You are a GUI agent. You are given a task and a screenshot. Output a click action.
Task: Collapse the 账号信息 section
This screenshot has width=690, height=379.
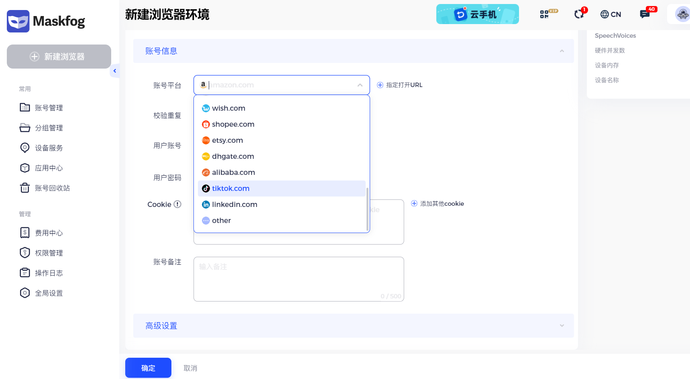coord(562,51)
